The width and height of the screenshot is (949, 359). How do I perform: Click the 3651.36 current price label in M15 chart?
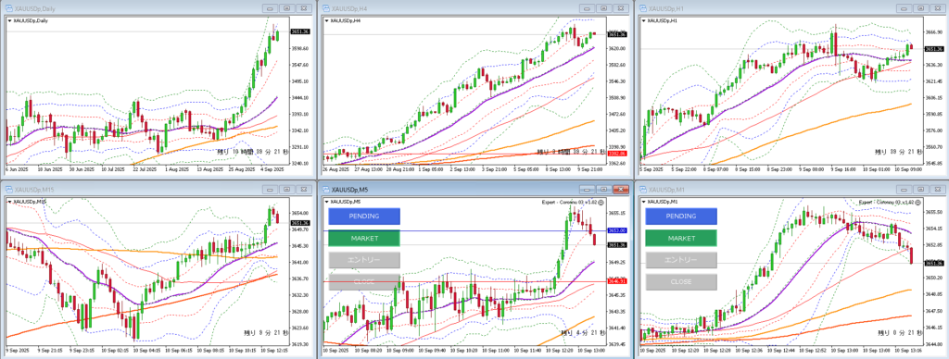[x=299, y=223]
